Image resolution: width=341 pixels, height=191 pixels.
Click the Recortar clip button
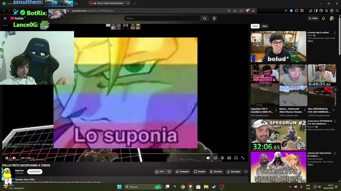(x=216, y=172)
